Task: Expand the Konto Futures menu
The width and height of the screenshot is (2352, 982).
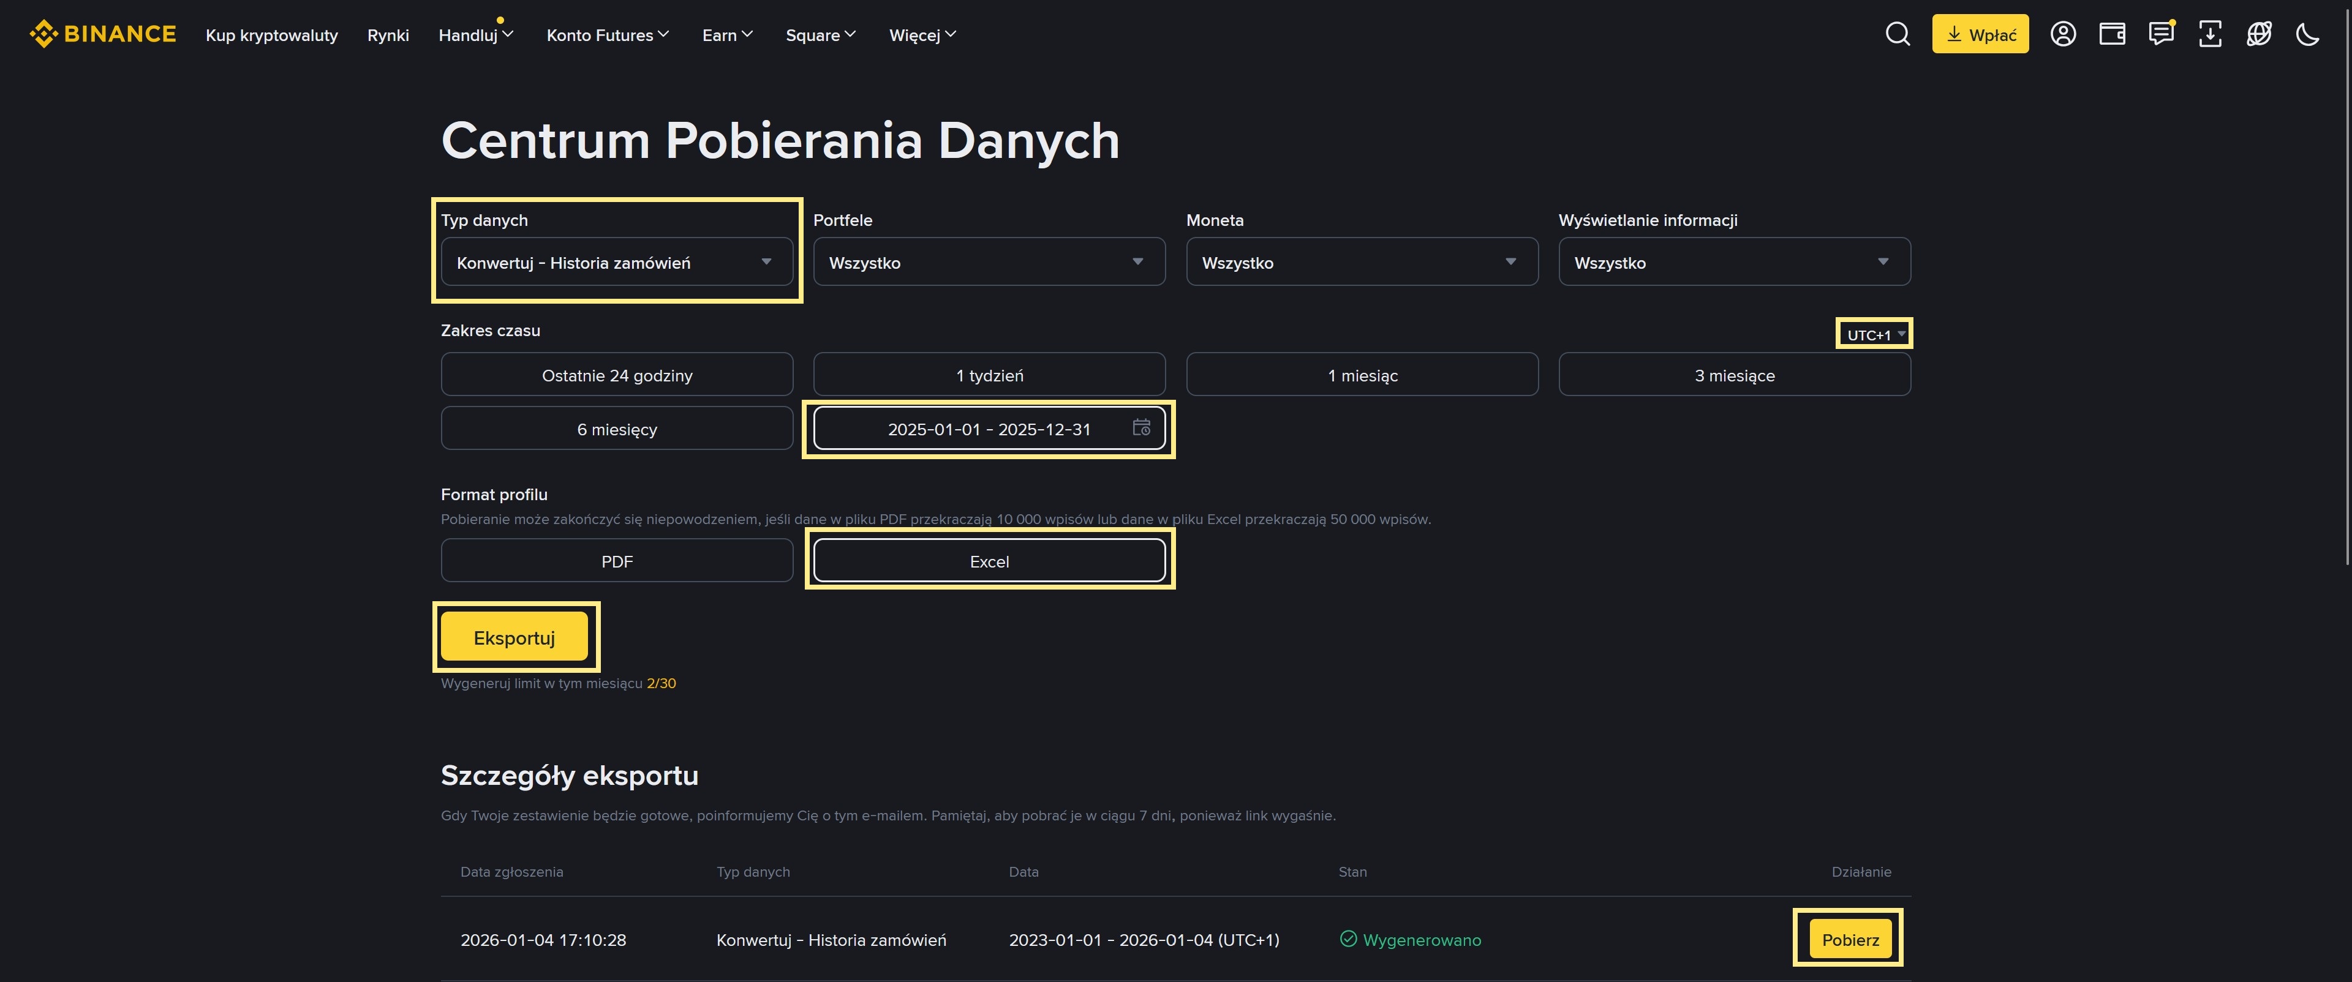Action: click(607, 35)
